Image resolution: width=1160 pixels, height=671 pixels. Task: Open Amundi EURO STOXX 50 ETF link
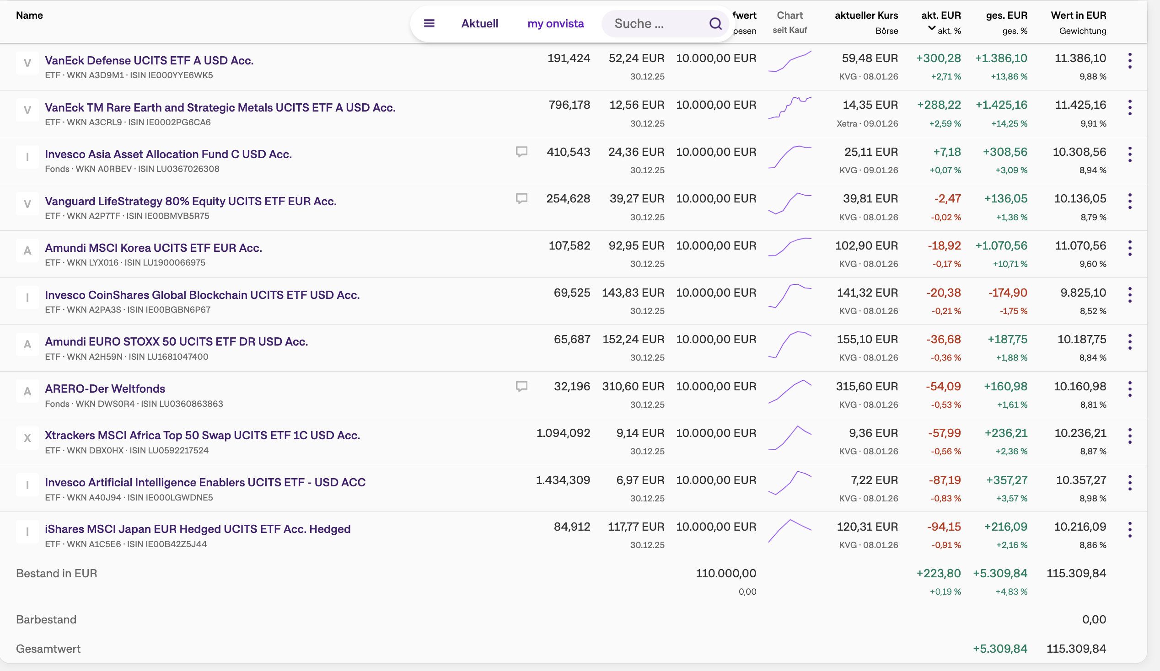pyautogui.click(x=176, y=342)
